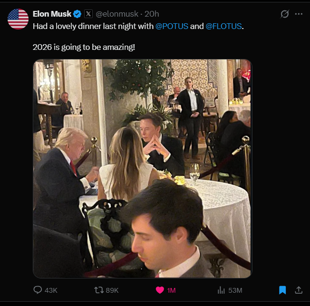The image size is (310, 306).
Task: Open the 20h timestamp link
Action: [152, 14]
